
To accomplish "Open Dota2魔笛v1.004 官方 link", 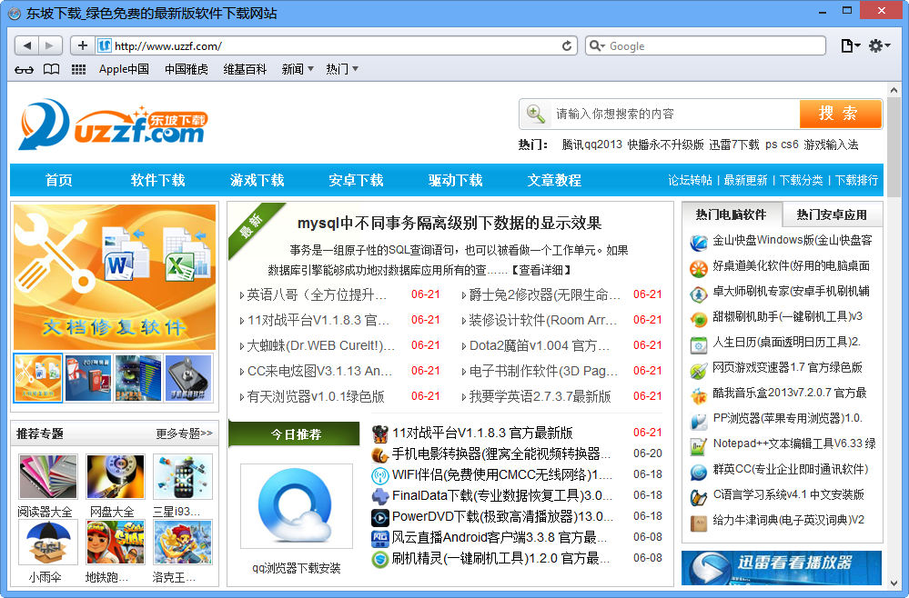I will pos(540,345).
